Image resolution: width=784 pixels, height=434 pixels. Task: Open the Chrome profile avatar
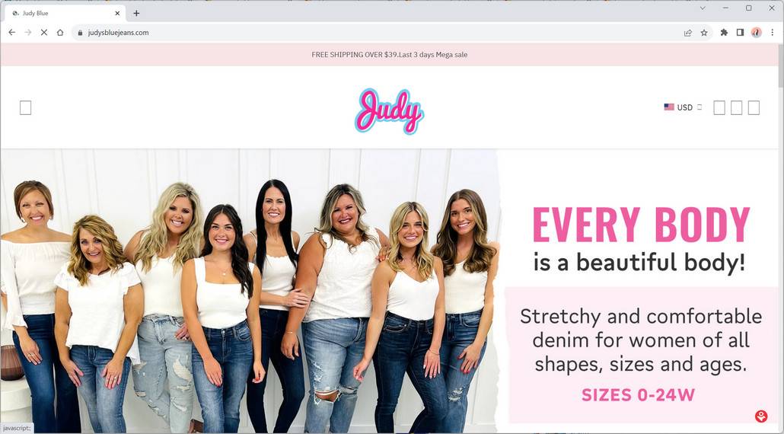756,33
